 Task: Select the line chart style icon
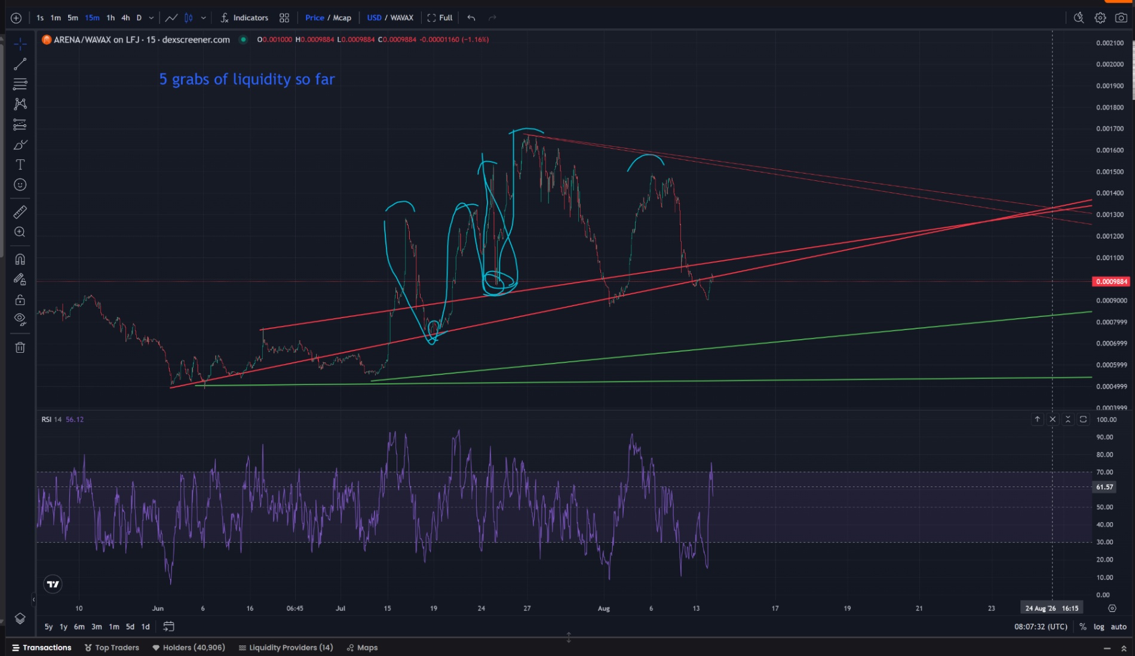tap(171, 18)
